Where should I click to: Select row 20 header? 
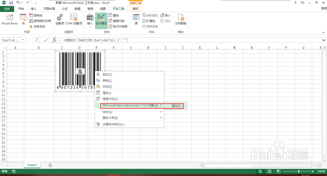coord(3,134)
